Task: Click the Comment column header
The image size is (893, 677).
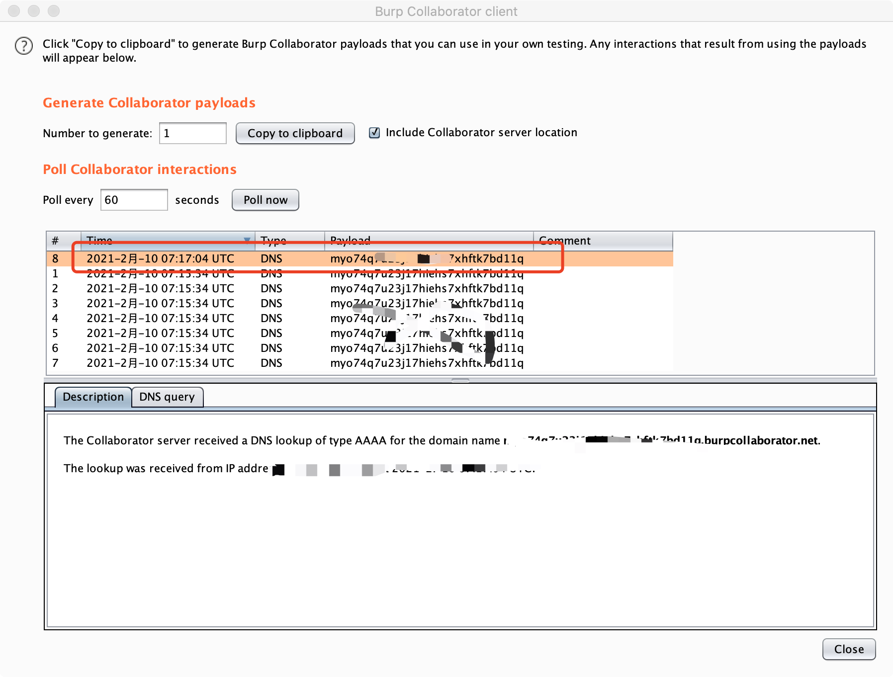Action: (x=603, y=241)
